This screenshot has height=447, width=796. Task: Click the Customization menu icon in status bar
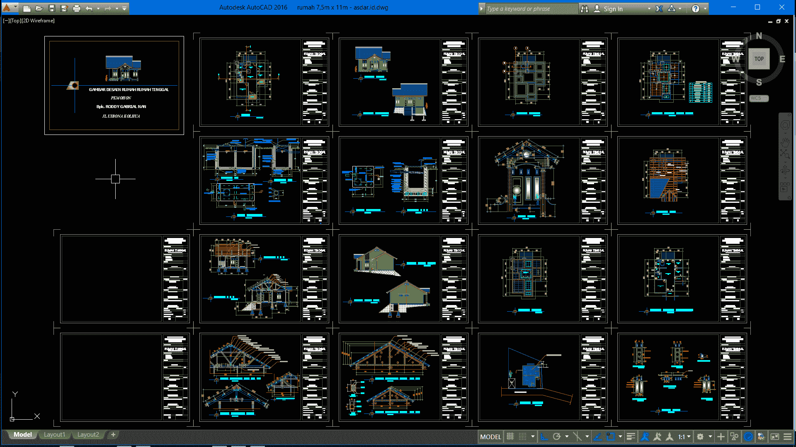[x=787, y=437]
